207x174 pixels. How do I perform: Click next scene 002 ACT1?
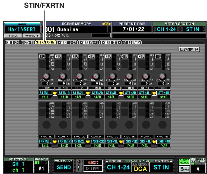pyautogui.click(x=62, y=35)
